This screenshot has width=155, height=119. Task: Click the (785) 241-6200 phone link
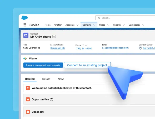tap(84, 48)
